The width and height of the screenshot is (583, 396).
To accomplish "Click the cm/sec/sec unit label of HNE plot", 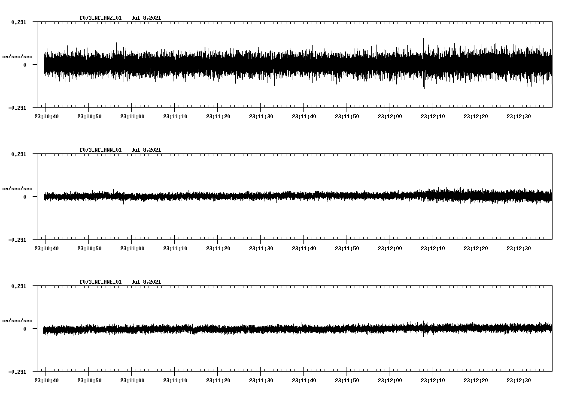I will pos(17,321).
